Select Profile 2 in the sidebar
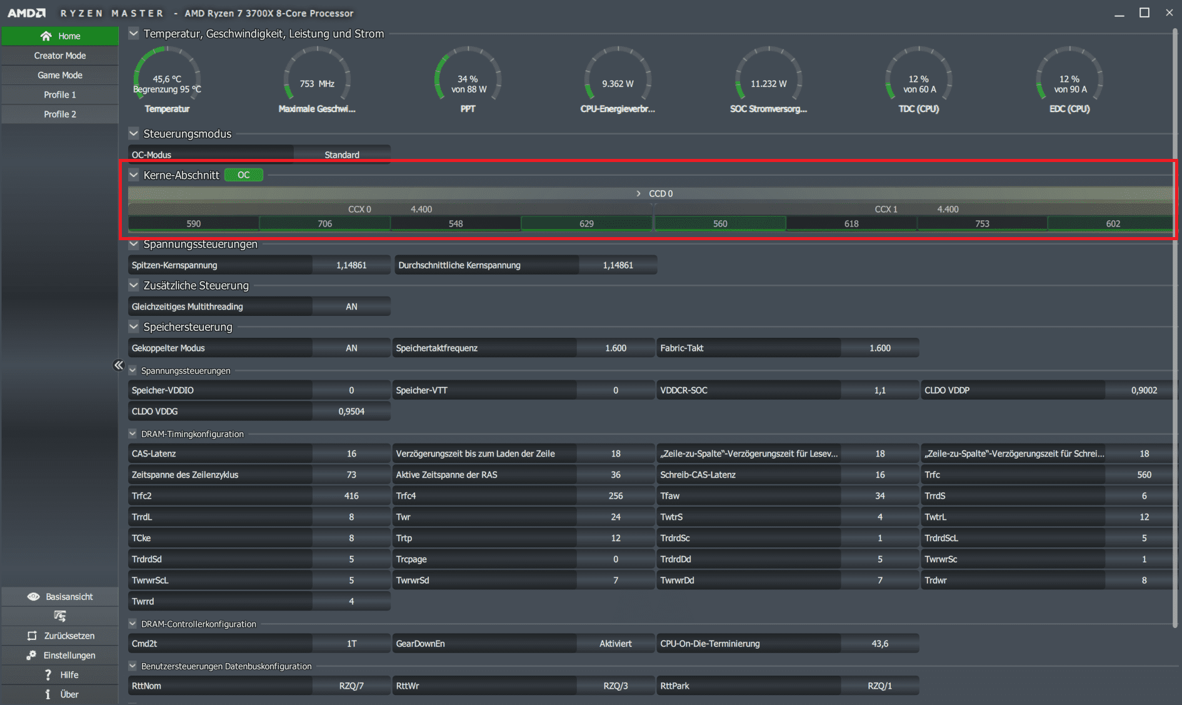 click(x=60, y=114)
